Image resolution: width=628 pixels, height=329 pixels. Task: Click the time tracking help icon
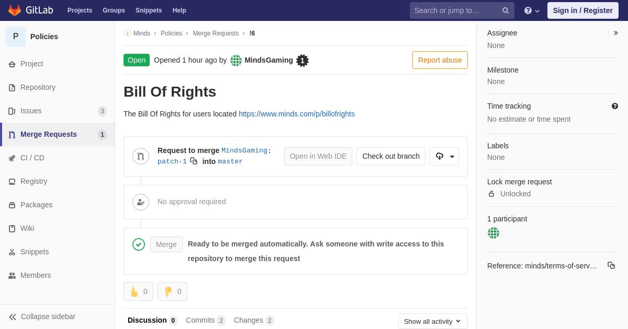(615, 106)
